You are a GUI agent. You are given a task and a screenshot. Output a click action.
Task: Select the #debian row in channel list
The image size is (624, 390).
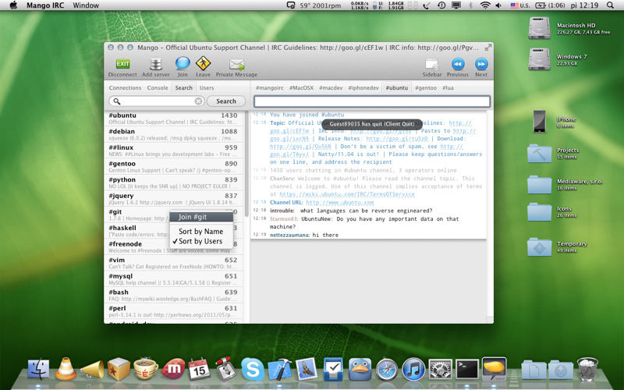[x=173, y=134]
